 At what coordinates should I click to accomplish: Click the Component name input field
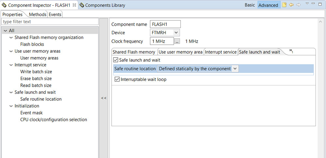pyautogui.click(x=165, y=24)
